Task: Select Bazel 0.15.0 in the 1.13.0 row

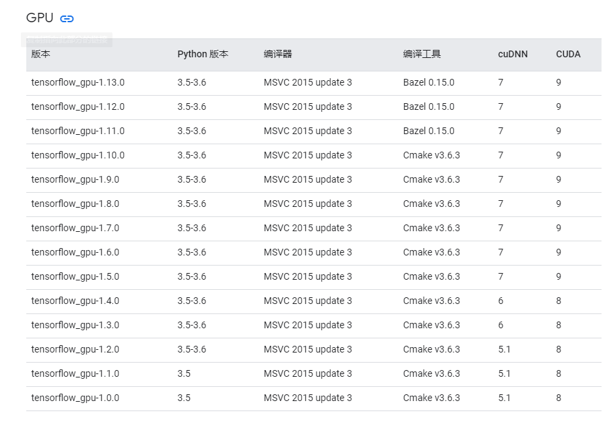Action: (428, 82)
